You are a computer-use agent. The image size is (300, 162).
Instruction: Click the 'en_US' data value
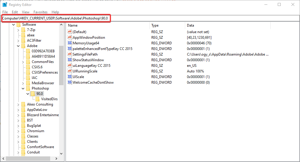[192, 66]
